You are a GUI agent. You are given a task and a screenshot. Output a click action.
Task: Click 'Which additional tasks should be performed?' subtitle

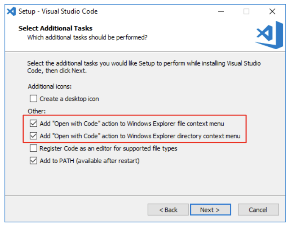click(x=87, y=38)
